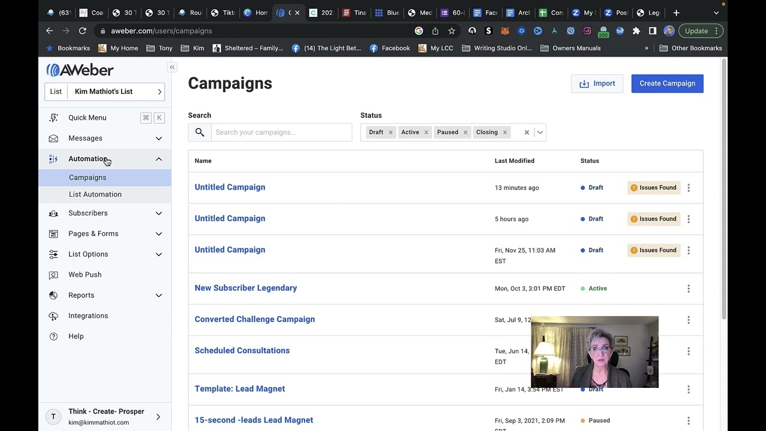Open the New Subscriber Legendary campaign
This screenshot has height=431, width=766.
pos(246,288)
